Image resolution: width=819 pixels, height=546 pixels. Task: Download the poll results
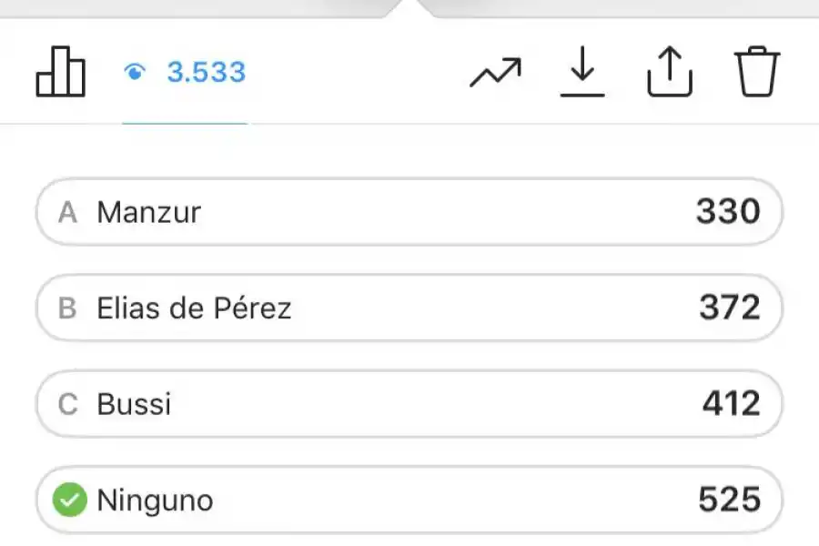[x=581, y=73]
